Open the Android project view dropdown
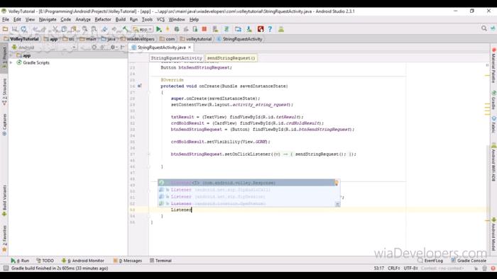This screenshot has height=279, width=497. click(44, 47)
